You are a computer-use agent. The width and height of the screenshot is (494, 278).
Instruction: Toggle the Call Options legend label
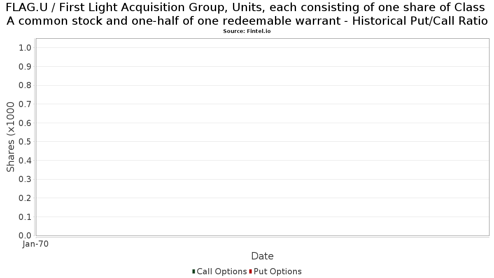pos(221,271)
